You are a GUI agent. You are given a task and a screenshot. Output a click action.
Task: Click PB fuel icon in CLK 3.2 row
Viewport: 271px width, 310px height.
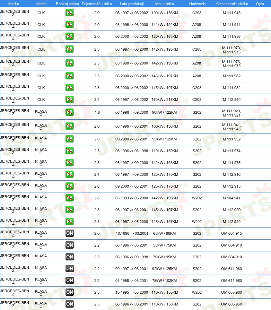[70, 100]
